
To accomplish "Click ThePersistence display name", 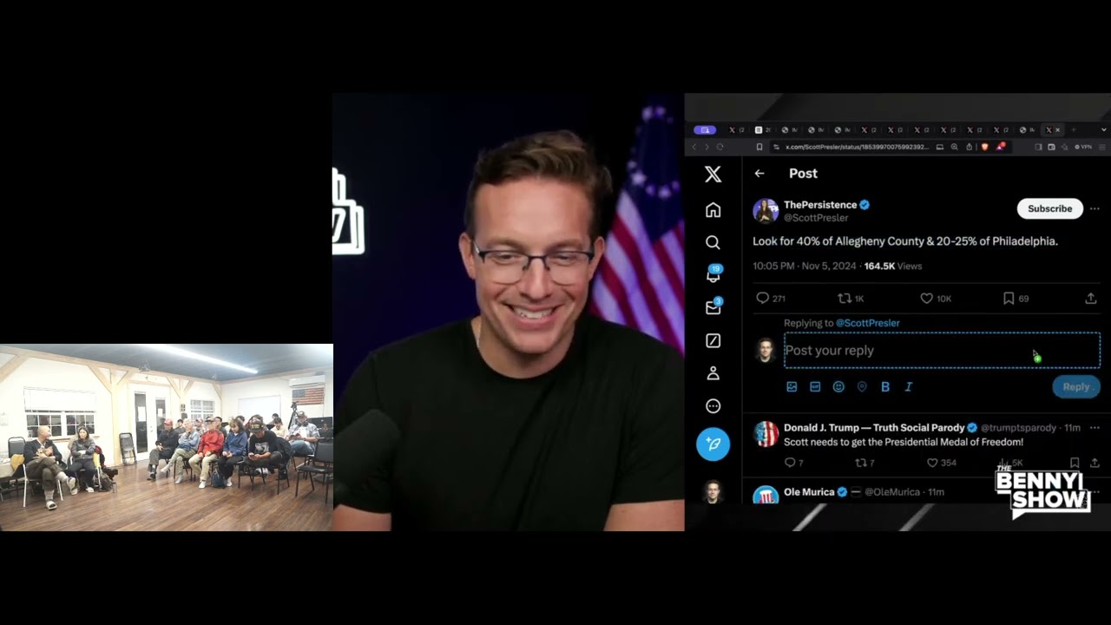I will pos(820,205).
